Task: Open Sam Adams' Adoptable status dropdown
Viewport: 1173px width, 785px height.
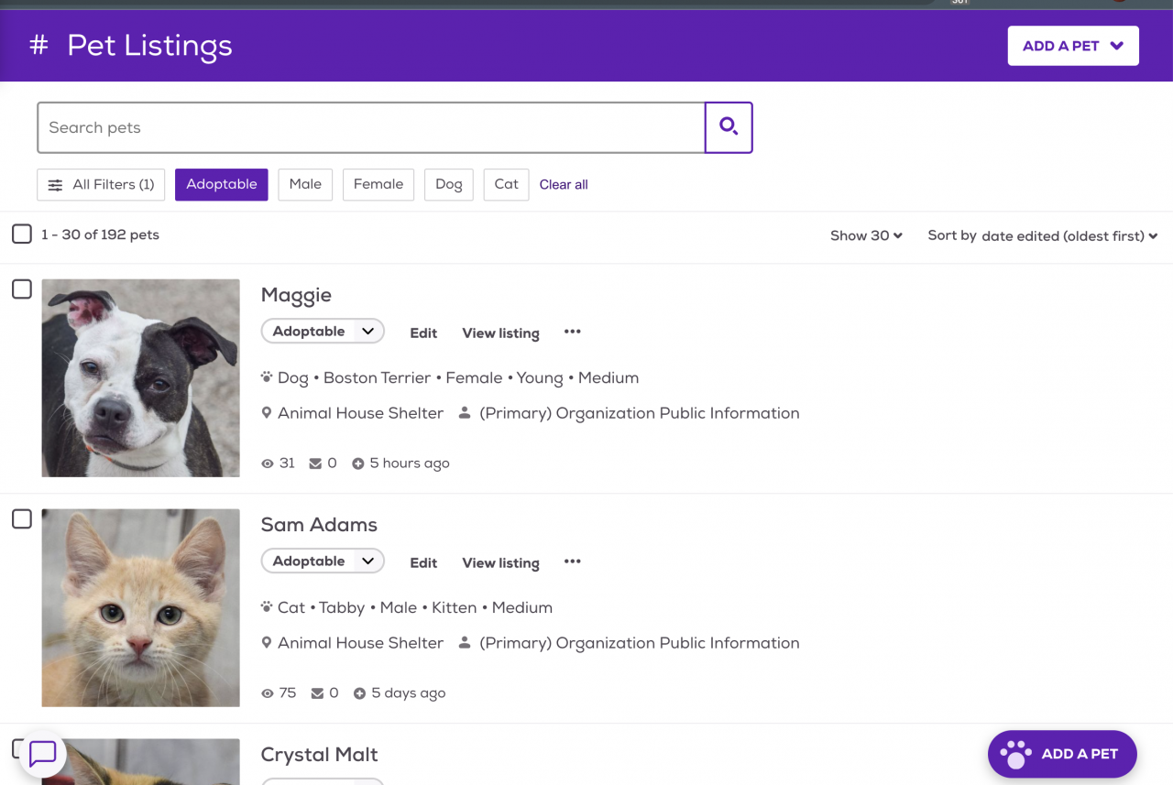Action: [323, 561]
